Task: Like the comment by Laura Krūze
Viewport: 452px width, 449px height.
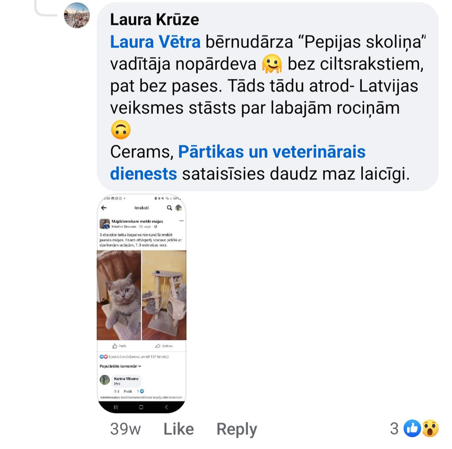Action: tap(179, 429)
